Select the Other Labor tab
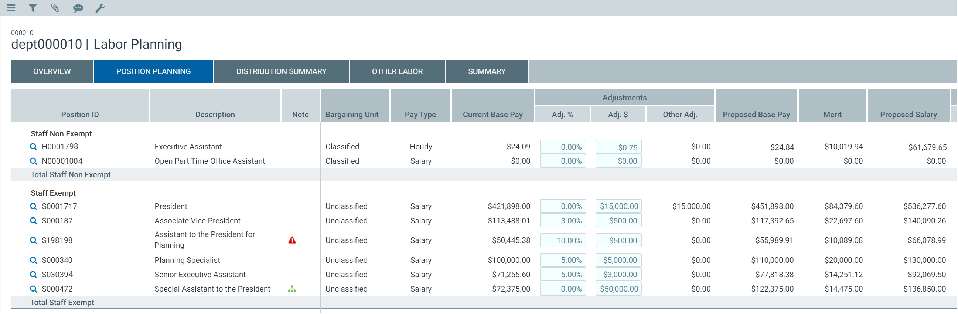 tap(397, 71)
